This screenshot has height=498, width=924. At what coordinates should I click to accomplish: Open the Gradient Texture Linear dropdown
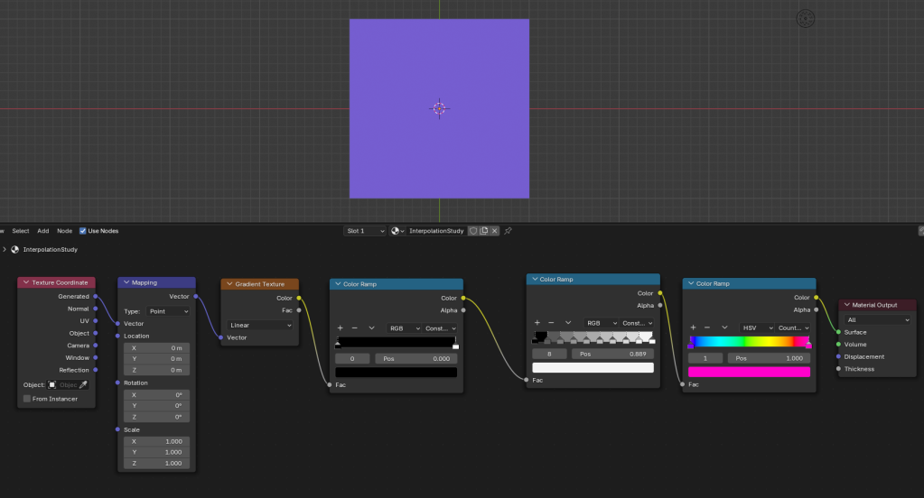260,325
